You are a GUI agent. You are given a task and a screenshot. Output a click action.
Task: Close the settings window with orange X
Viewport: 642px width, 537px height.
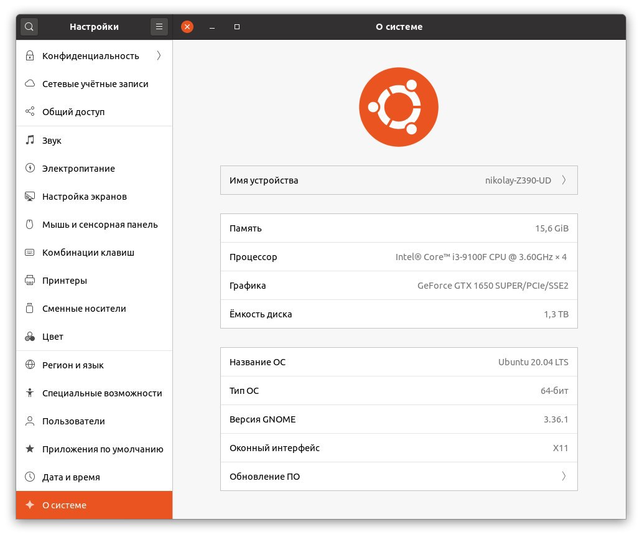point(187,27)
